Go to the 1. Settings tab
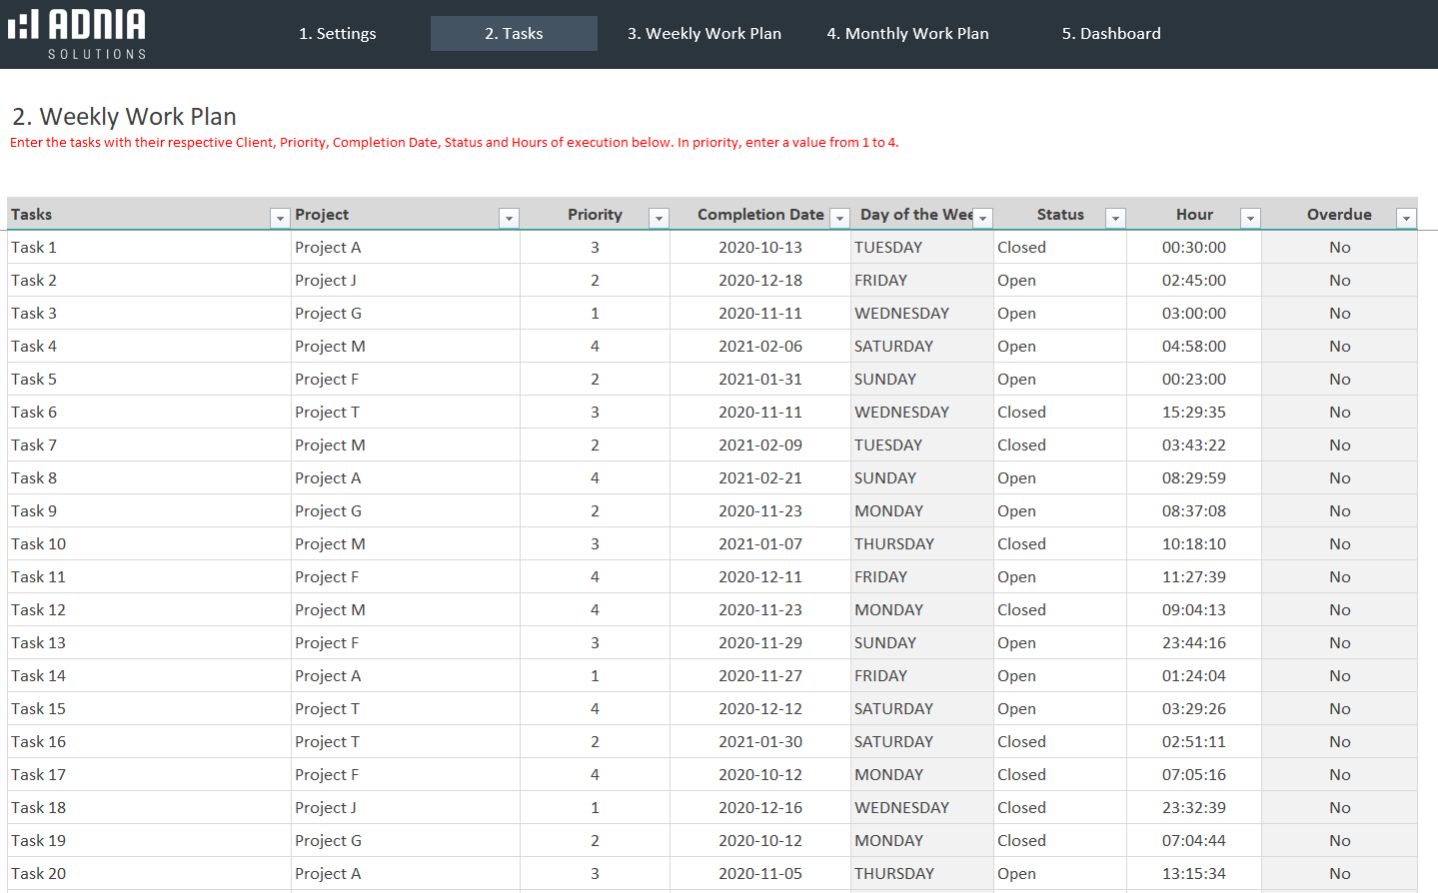 pos(338,34)
